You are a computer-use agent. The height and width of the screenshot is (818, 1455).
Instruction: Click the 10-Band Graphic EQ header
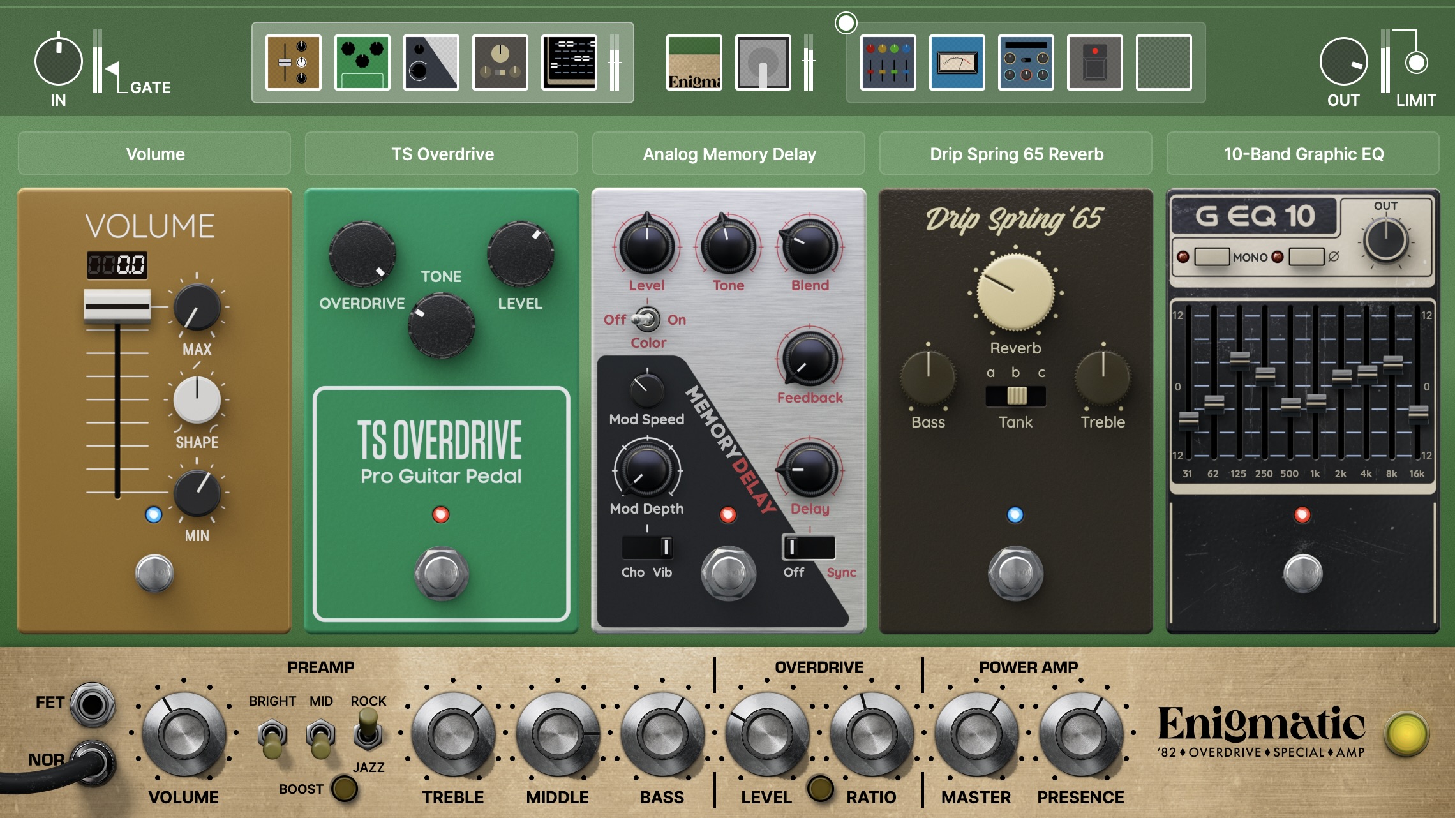click(1302, 154)
